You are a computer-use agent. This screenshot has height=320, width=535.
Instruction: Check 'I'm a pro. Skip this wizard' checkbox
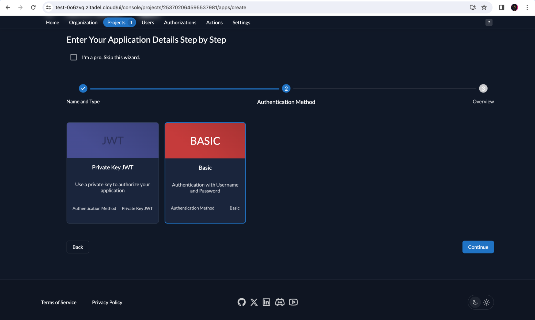[74, 57]
